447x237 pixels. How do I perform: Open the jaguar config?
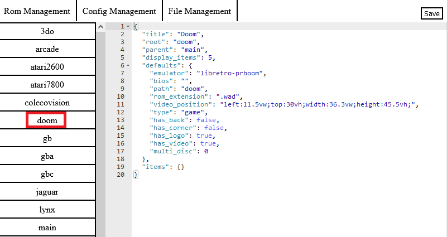pyautogui.click(x=47, y=192)
